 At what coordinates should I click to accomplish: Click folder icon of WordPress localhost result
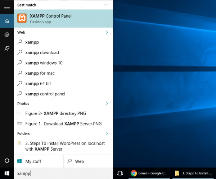click(19, 143)
